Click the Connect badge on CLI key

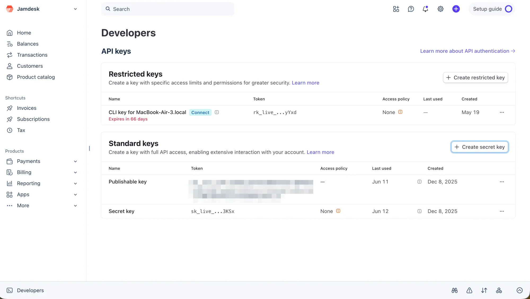coord(200,112)
